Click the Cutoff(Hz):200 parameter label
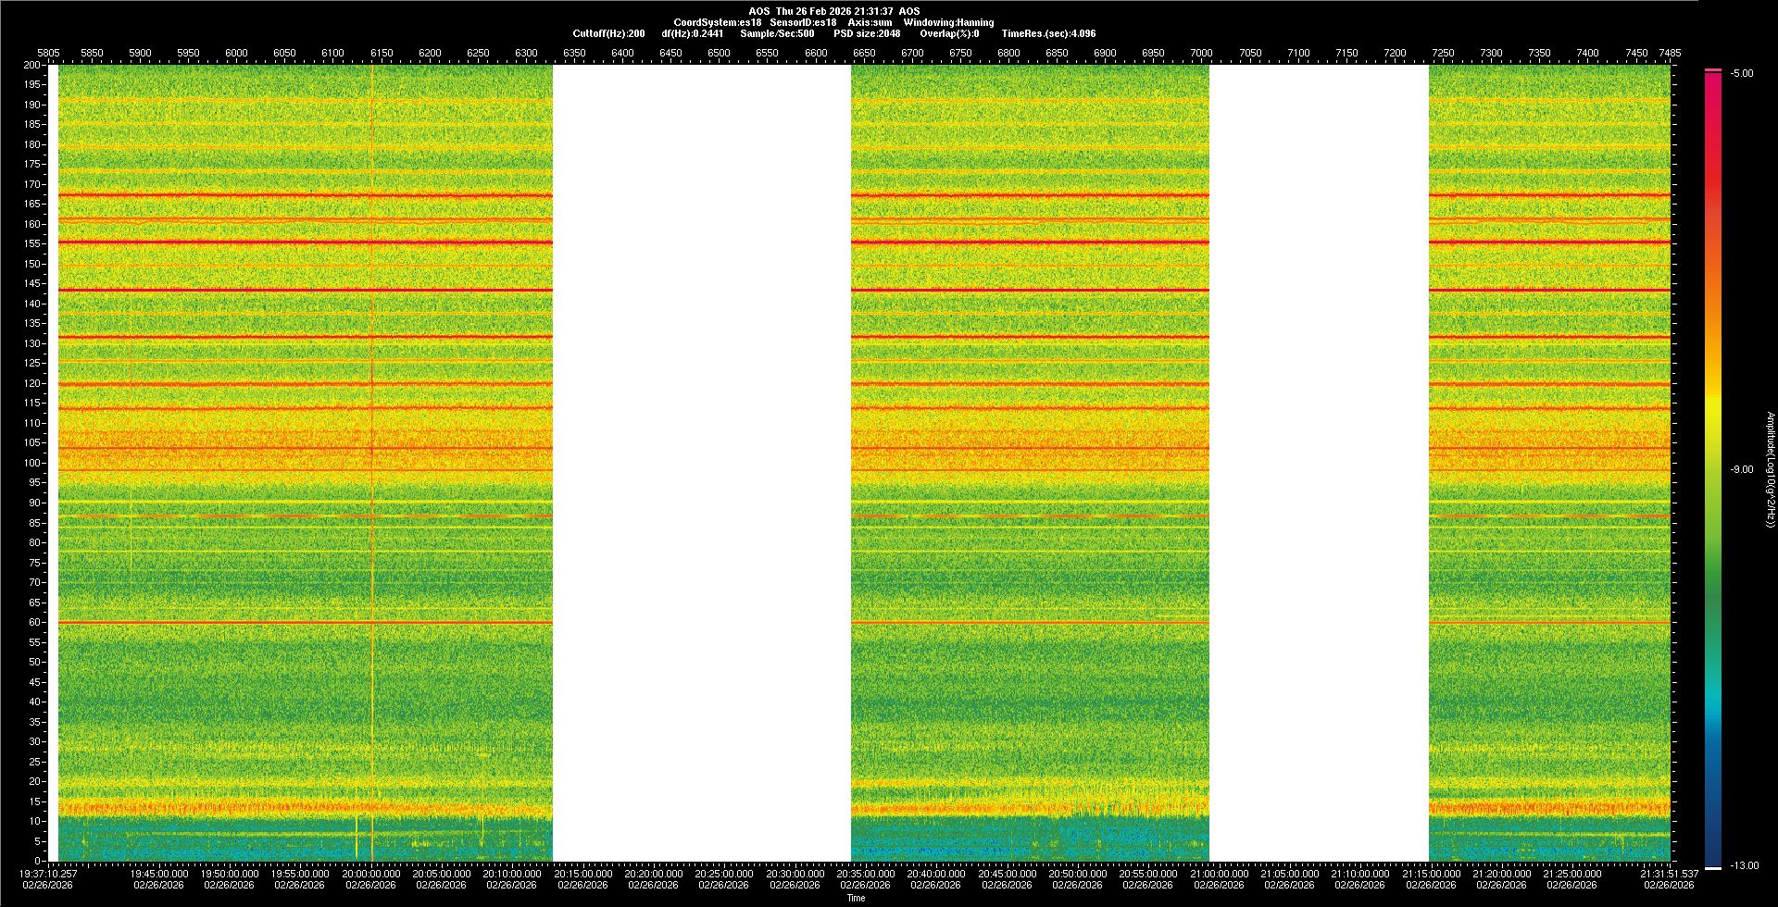The height and width of the screenshot is (907, 1778). [608, 33]
